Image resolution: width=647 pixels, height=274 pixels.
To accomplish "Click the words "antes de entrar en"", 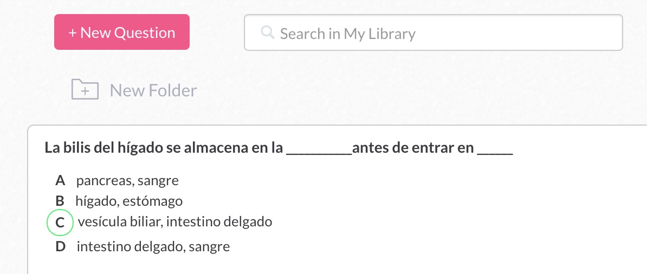I will (x=413, y=148).
